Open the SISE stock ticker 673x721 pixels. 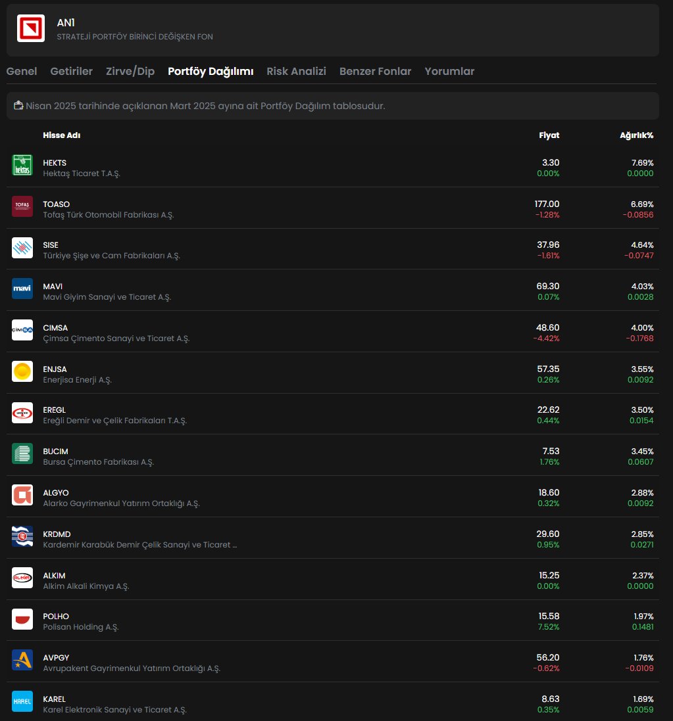[x=51, y=245]
